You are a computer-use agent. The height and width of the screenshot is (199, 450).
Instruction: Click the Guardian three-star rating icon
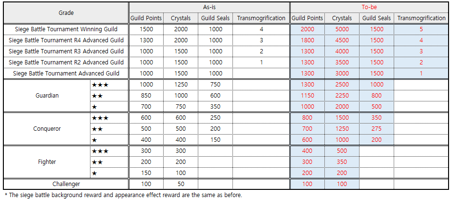100,85
